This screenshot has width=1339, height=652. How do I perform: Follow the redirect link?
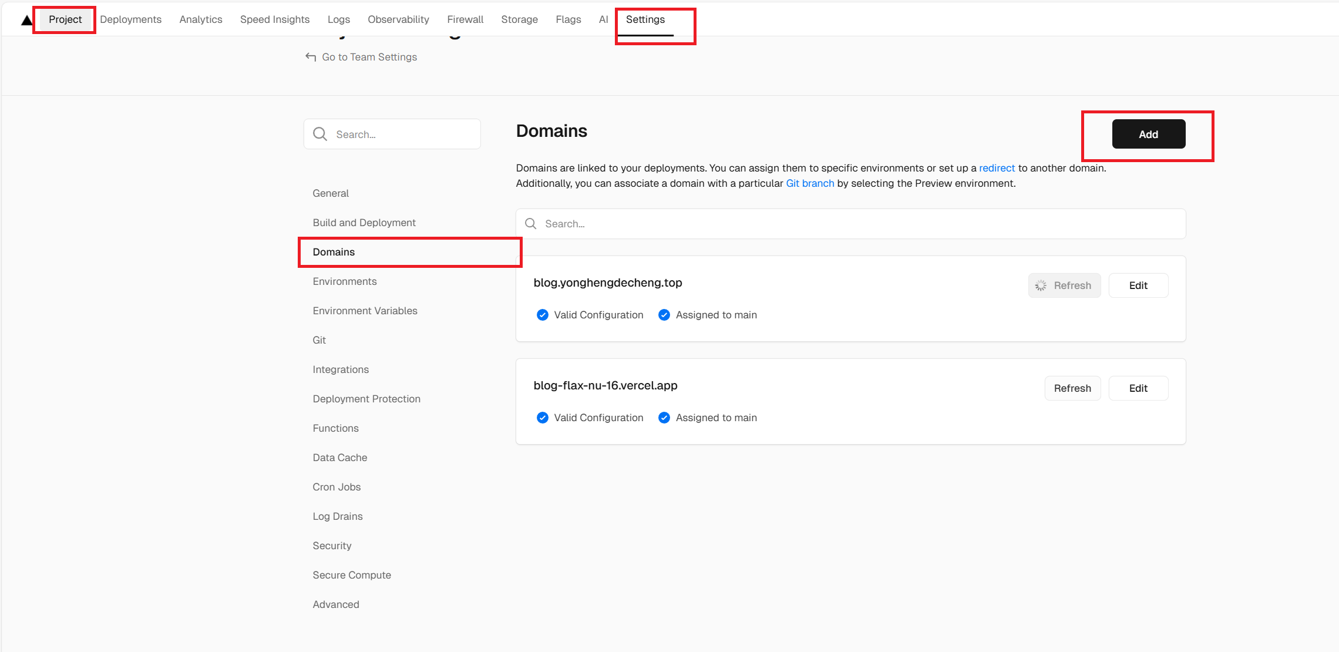click(997, 168)
